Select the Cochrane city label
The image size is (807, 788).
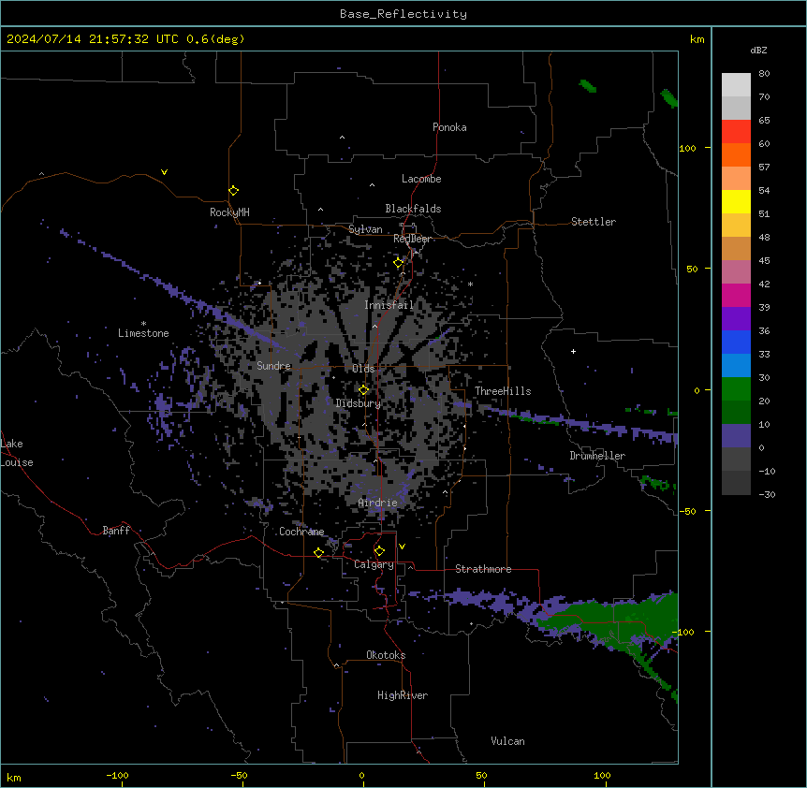coord(301,532)
